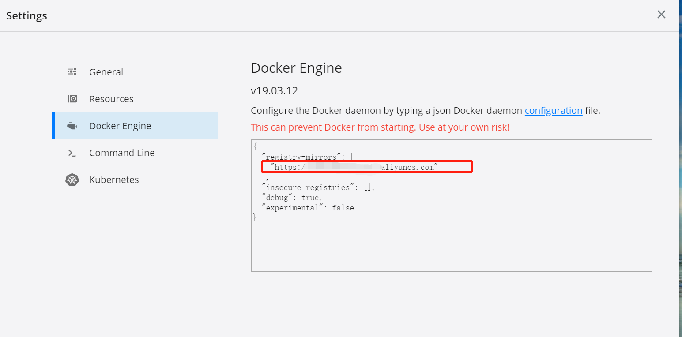Click the v19.03.12 version text

click(x=274, y=91)
